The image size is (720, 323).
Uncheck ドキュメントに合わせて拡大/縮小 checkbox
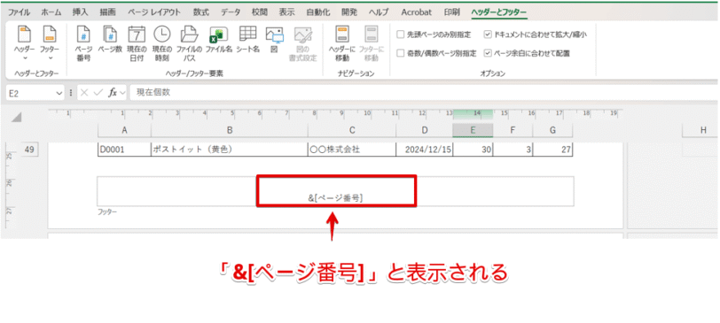point(488,34)
